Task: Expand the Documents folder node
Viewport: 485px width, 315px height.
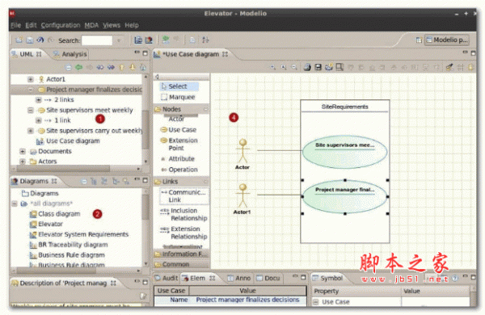Action: (x=23, y=151)
